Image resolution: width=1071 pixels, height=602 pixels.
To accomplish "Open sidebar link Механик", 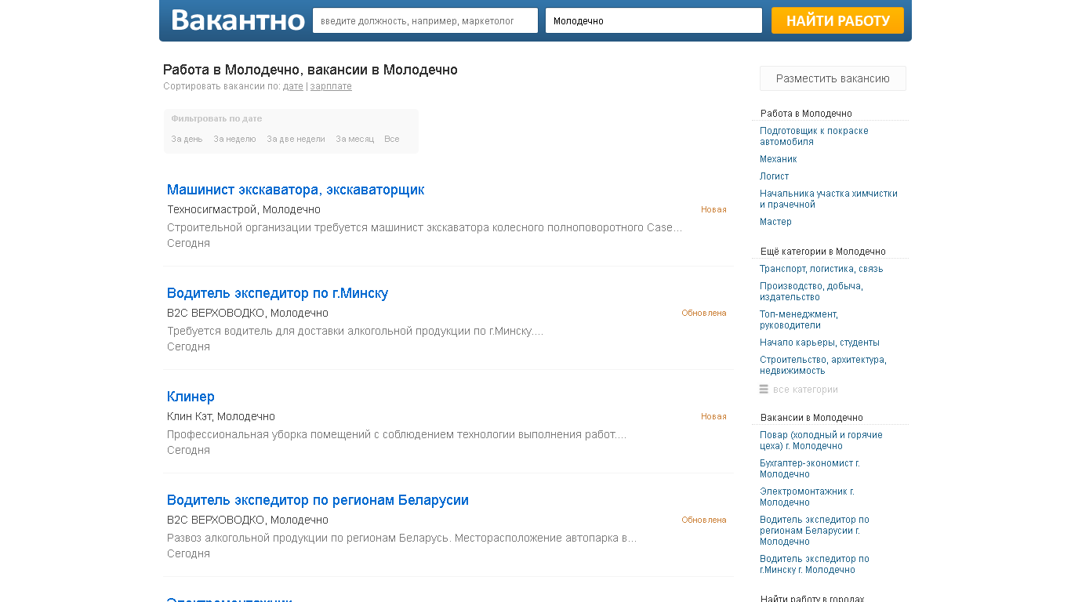I will (x=778, y=159).
